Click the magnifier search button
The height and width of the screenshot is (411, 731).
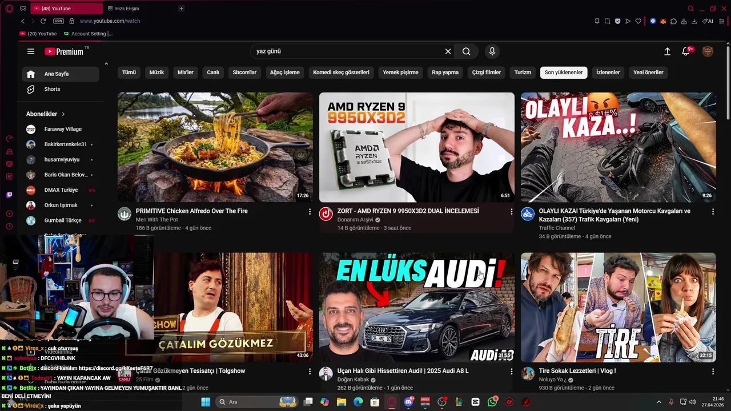pyautogui.click(x=467, y=51)
